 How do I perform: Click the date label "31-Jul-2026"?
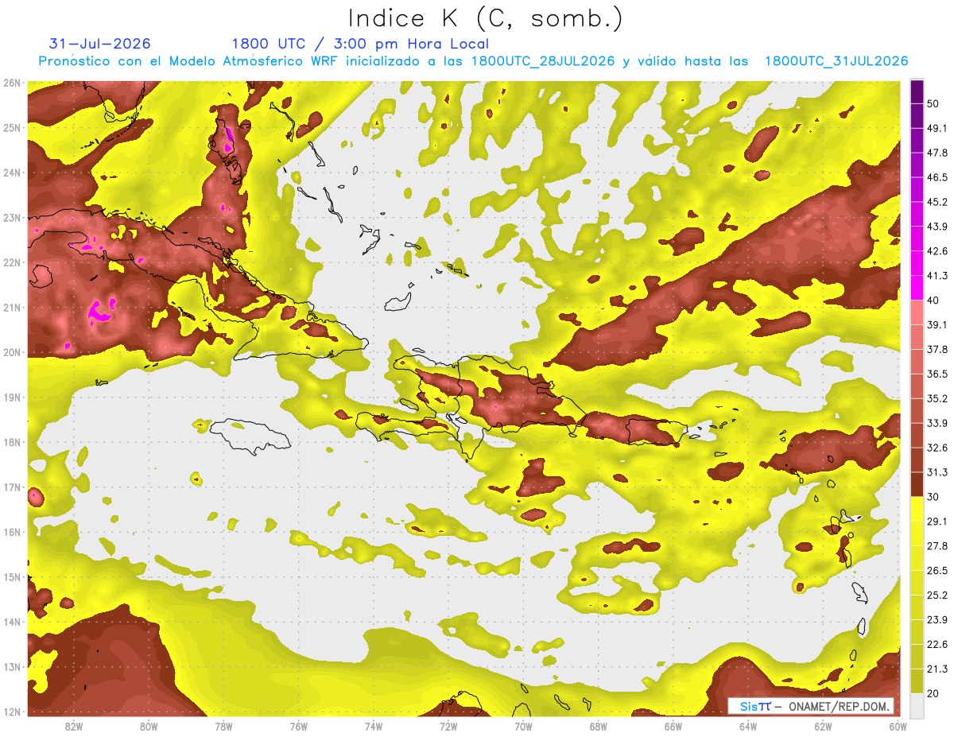tap(99, 44)
